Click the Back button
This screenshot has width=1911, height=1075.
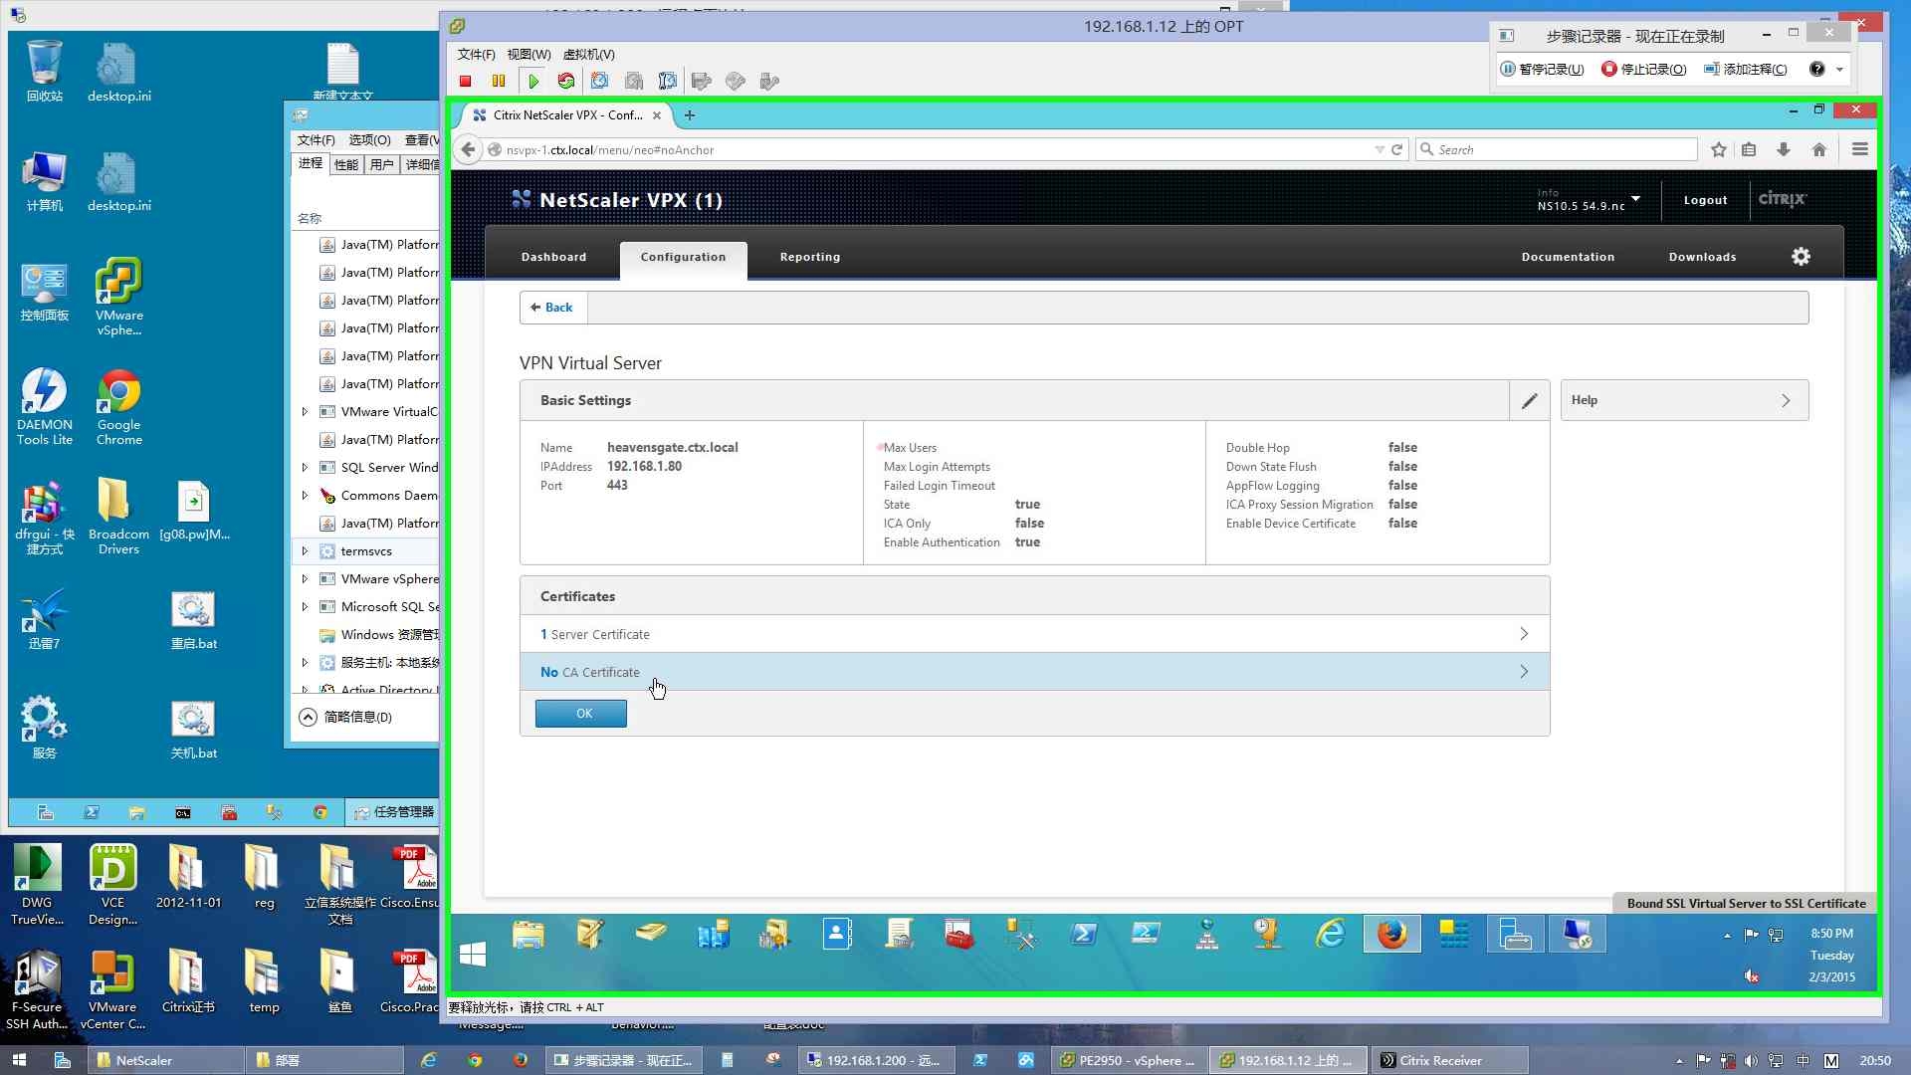pyautogui.click(x=552, y=308)
